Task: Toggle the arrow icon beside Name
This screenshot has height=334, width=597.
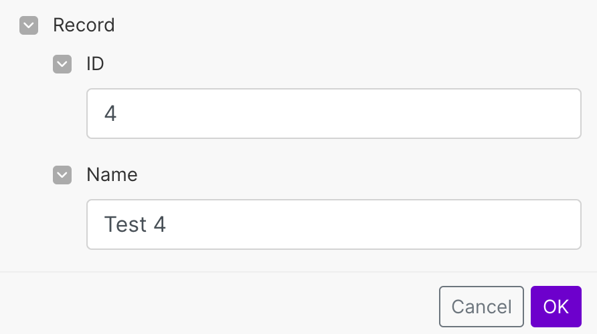Action: (x=62, y=175)
